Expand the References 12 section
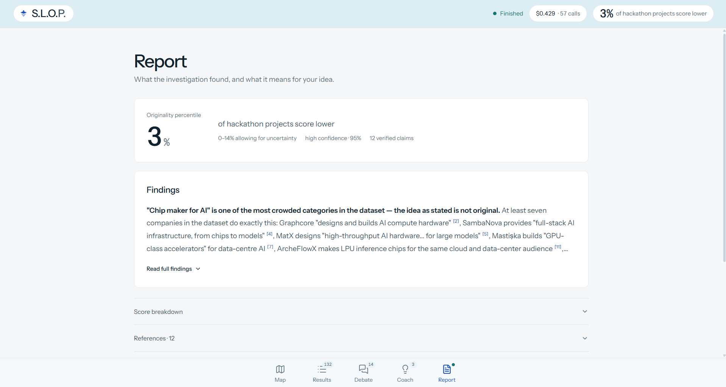Screen dimensions: 726x387 click(x=361, y=338)
